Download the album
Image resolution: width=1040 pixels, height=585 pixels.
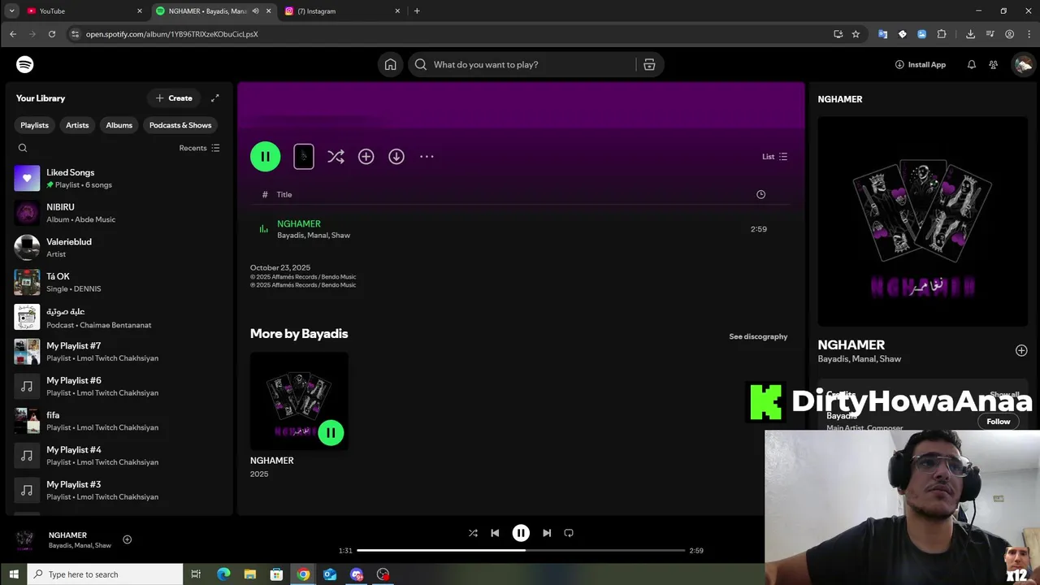[x=396, y=157]
